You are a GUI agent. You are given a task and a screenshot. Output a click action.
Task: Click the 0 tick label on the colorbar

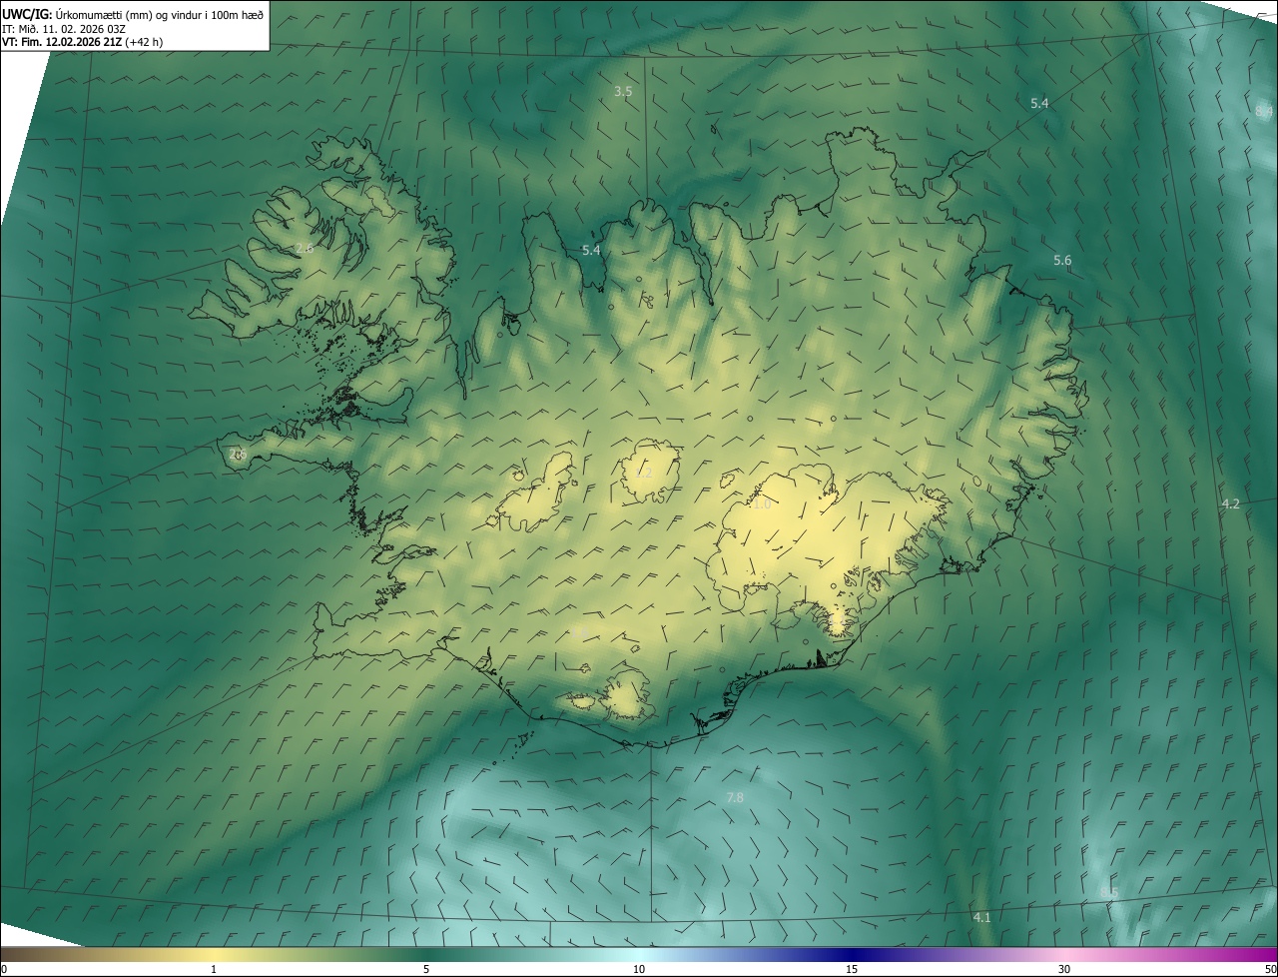click(4, 970)
